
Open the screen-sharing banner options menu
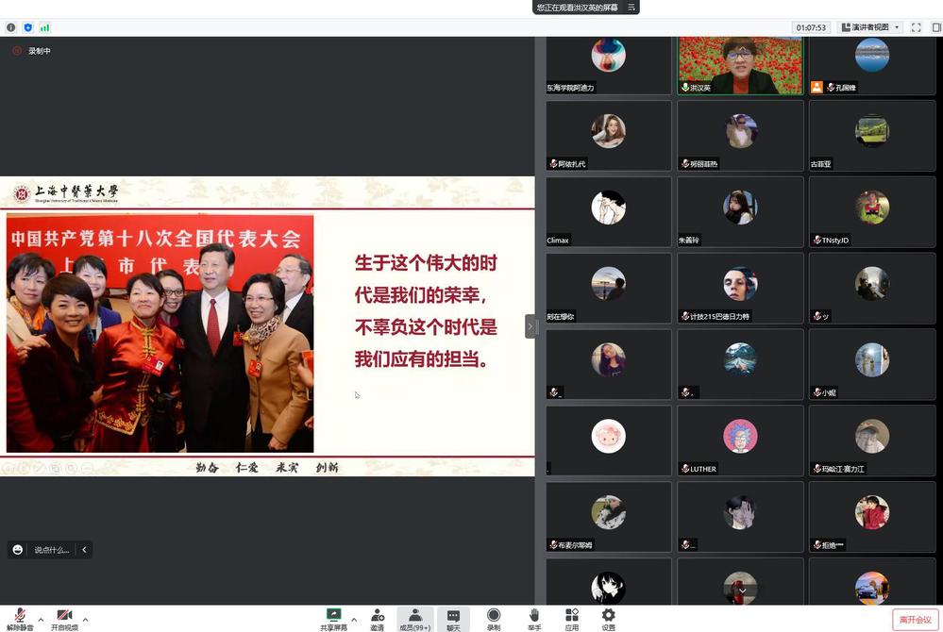pyautogui.click(x=632, y=8)
